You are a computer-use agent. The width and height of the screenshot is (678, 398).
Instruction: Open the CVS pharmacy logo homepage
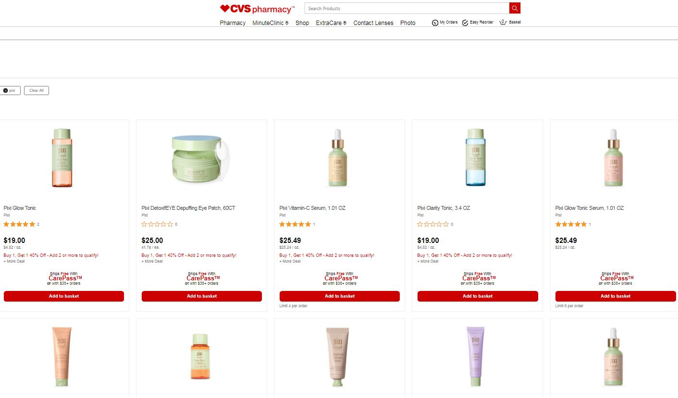coord(257,9)
